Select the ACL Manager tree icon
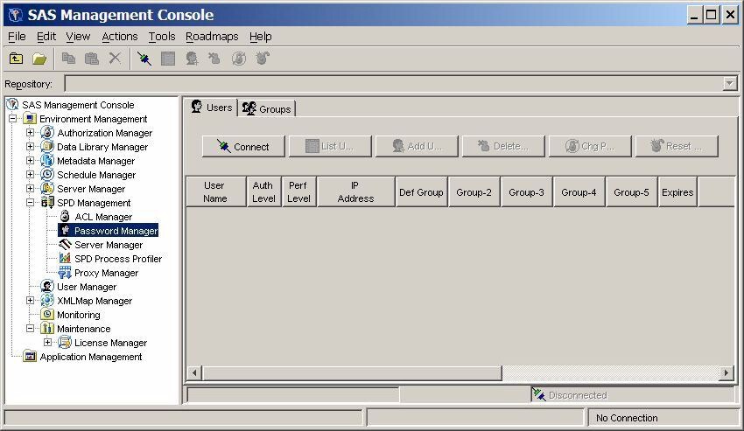This screenshot has height=431, width=744. [65, 217]
